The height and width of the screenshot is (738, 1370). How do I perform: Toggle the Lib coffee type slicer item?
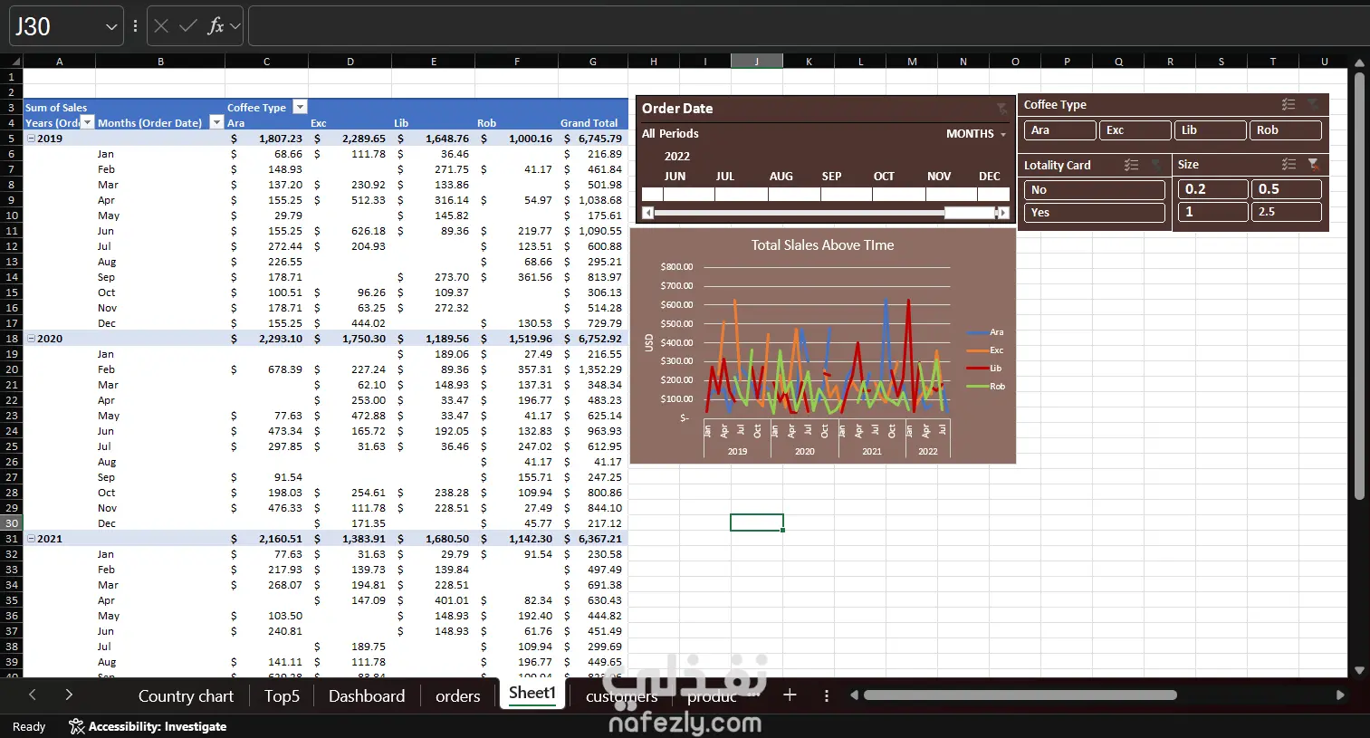point(1210,130)
